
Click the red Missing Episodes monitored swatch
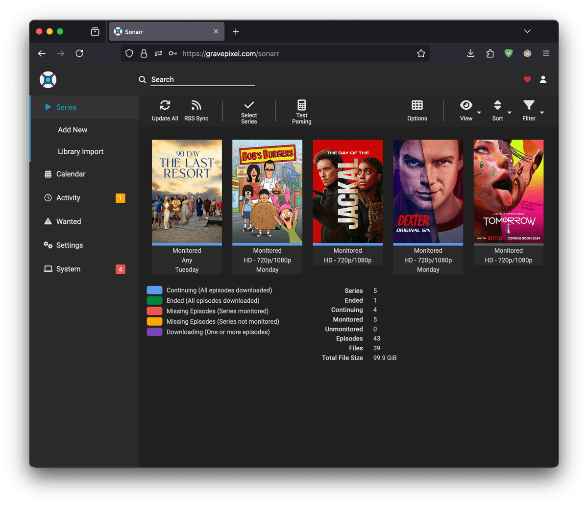coord(154,311)
